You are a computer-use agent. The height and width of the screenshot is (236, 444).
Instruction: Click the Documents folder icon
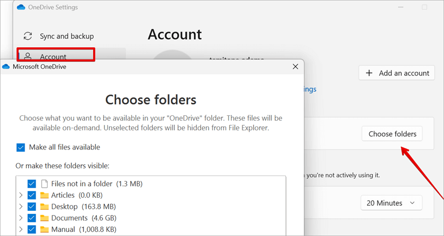(x=44, y=218)
